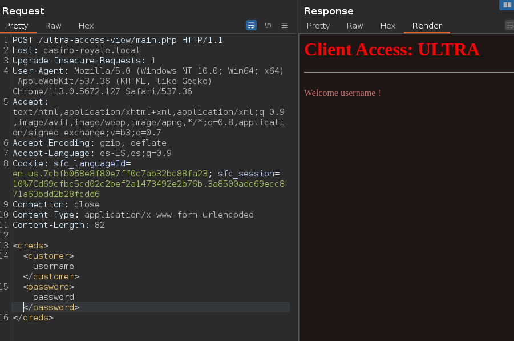Switch to the Response Pretty tab
The width and height of the screenshot is (514, 341).
pos(318,26)
